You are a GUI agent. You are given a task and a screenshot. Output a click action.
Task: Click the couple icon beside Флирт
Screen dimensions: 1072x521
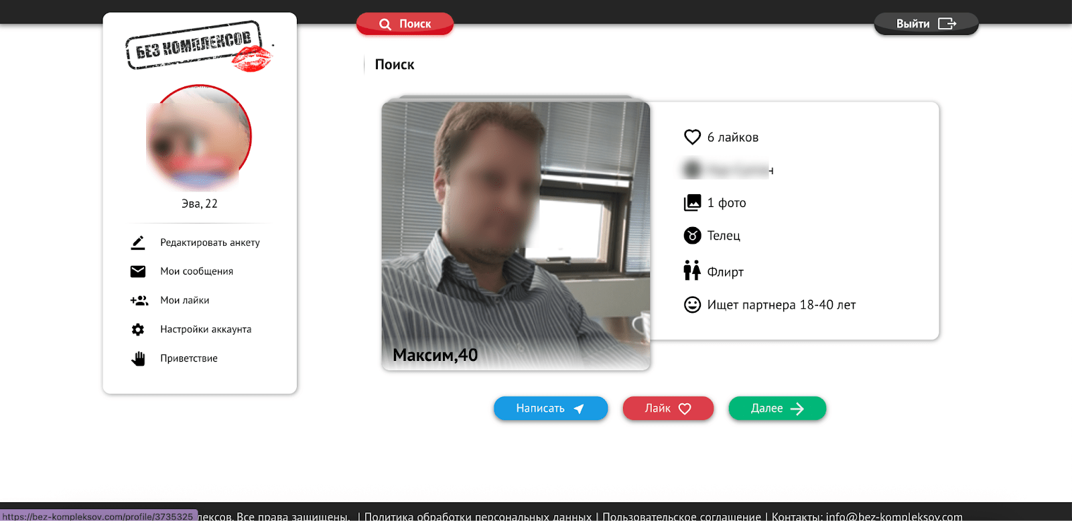[x=692, y=271]
